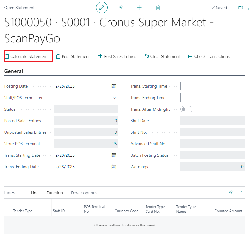
Task: Open calendar picker for Posting Date
Action: 114,86
